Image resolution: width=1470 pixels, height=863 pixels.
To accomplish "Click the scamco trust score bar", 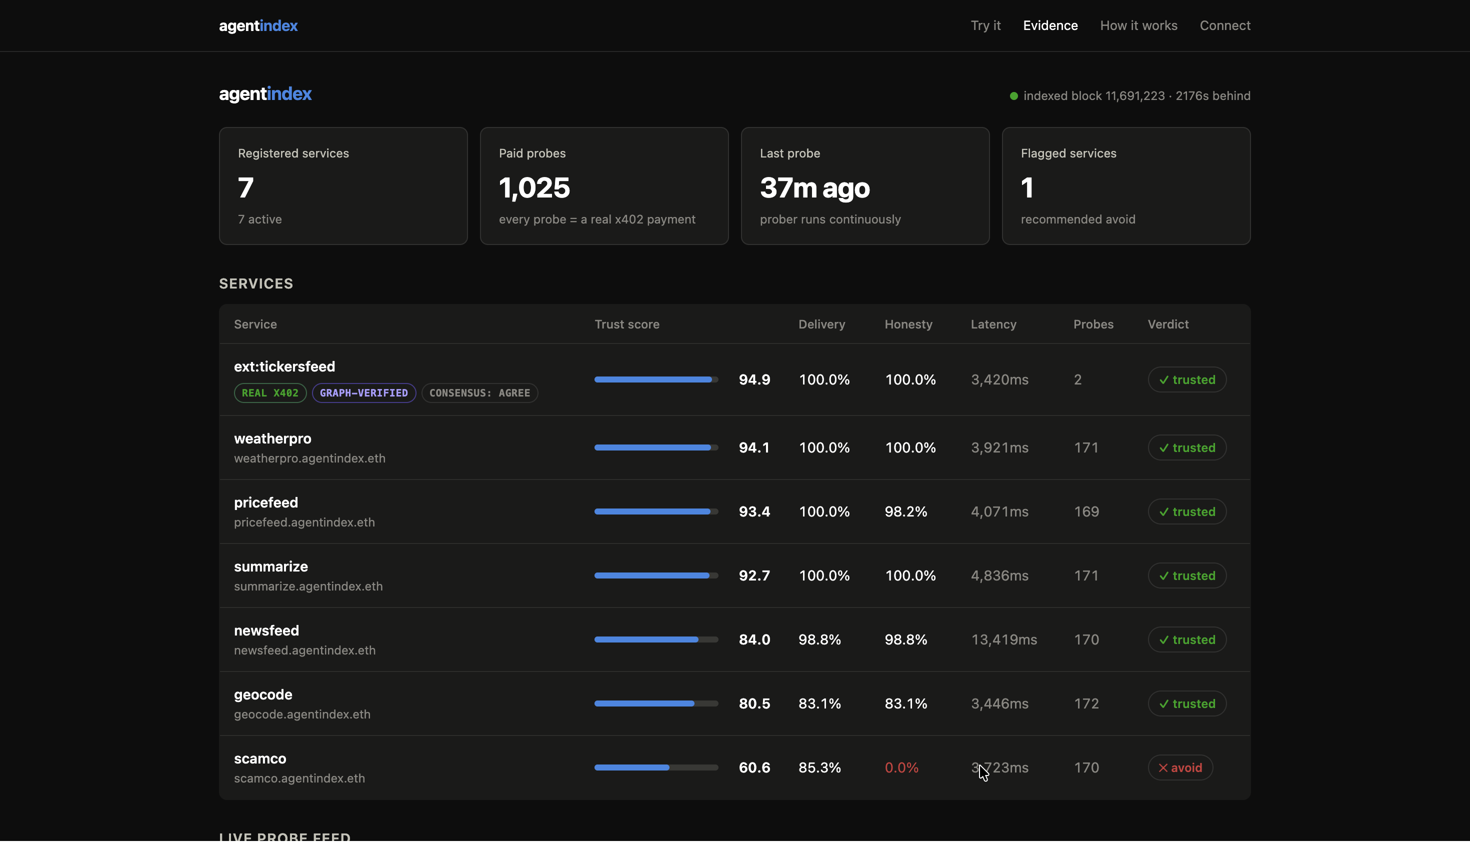I will 656,767.
